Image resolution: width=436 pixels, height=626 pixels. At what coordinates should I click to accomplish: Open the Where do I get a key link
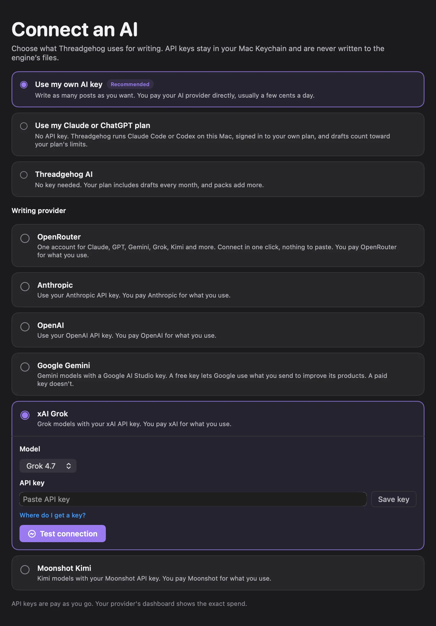(x=52, y=515)
